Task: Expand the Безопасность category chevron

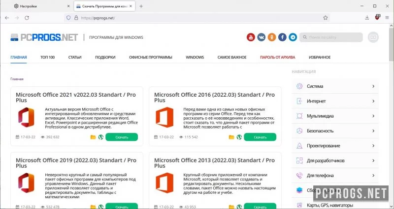Action: (x=373, y=131)
